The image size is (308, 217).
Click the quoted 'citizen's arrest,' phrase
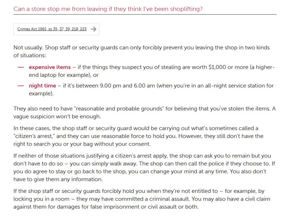click(34, 136)
